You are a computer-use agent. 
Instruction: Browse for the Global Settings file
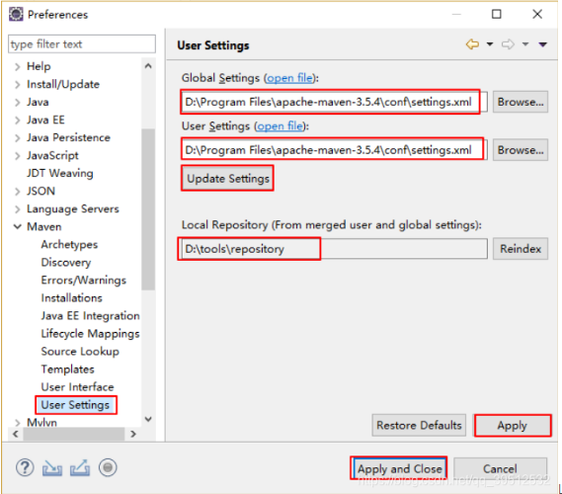[x=521, y=102]
